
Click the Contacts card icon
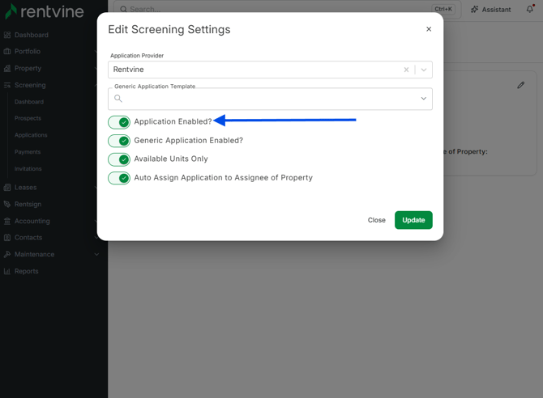pyautogui.click(x=7, y=238)
